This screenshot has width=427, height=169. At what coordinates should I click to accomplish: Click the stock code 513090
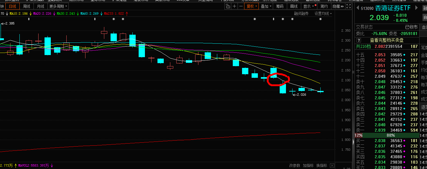pos(367,8)
